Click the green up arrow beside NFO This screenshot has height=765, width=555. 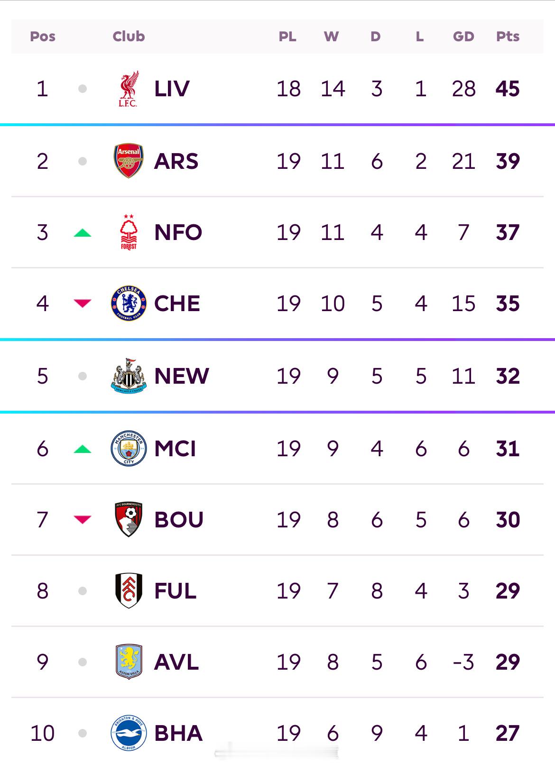[x=83, y=232]
